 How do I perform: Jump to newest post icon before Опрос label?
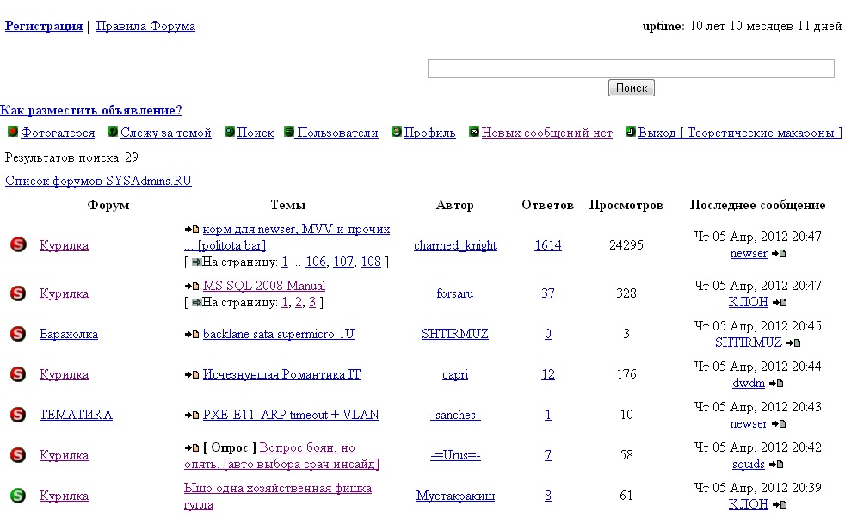[x=192, y=447]
